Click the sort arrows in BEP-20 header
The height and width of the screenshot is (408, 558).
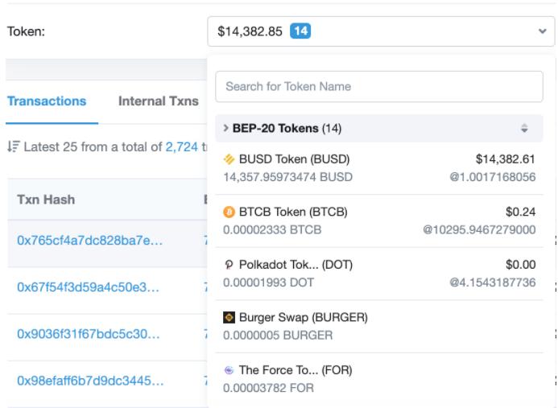tap(524, 129)
